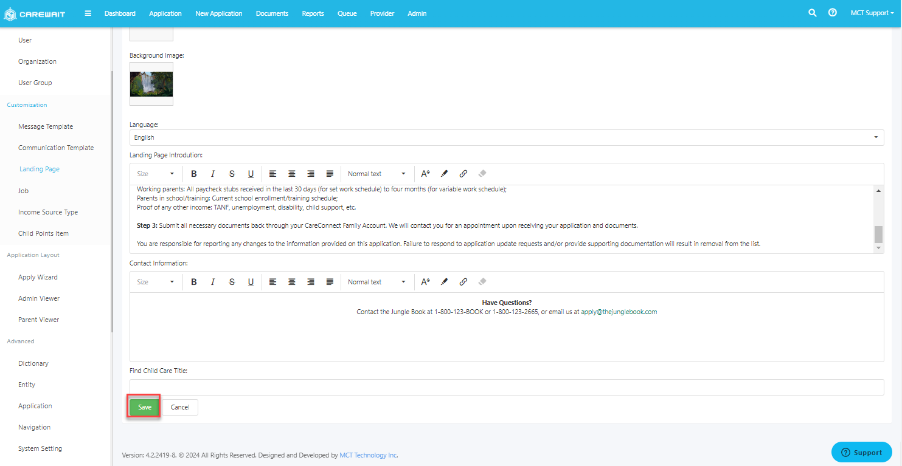Follow the MCT Technology Inc. footer link
The width and height of the screenshot is (902, 466).
coord(369,455)
